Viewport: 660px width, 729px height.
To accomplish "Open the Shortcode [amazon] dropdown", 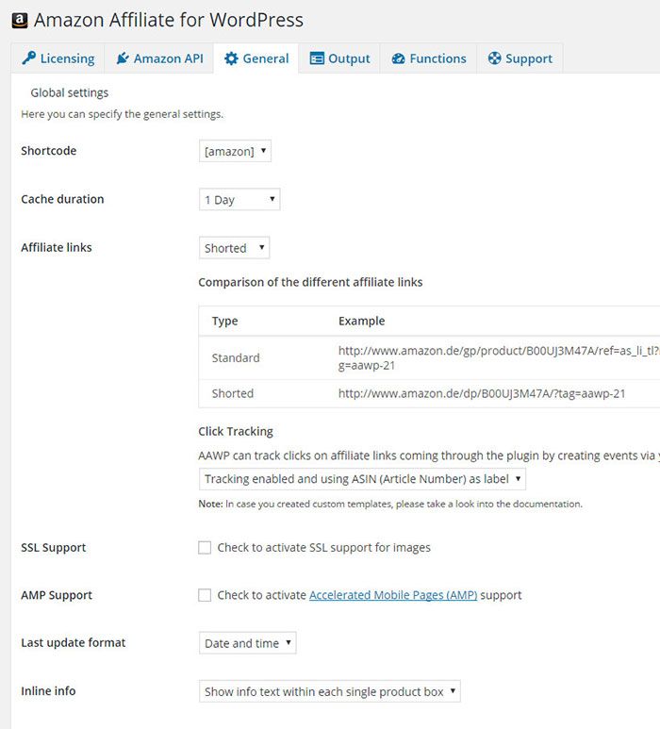I will pos(235,151).
